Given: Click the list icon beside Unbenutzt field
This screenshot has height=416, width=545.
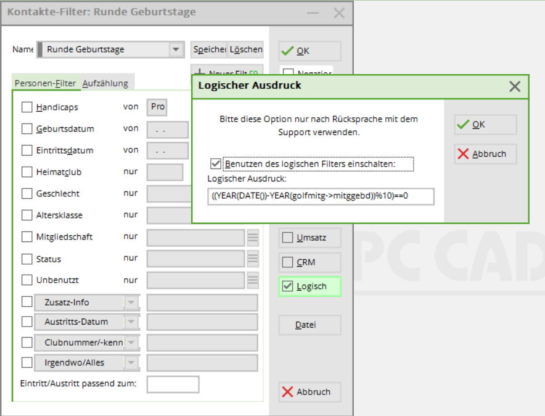Looking at the screenshot, I should pyautogui.click(x=253, y=280).
